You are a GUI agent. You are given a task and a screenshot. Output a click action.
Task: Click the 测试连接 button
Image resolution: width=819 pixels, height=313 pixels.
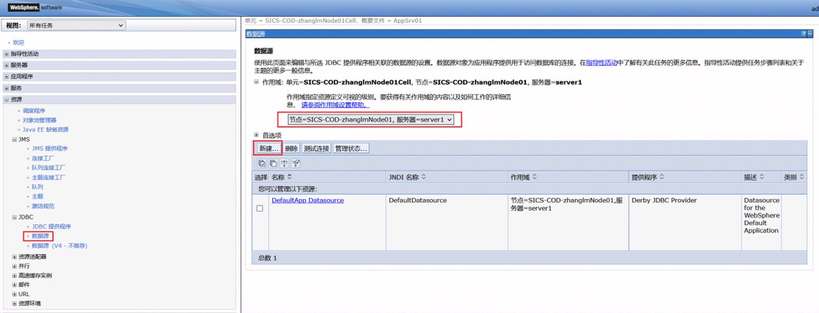(x=316, y=148)
